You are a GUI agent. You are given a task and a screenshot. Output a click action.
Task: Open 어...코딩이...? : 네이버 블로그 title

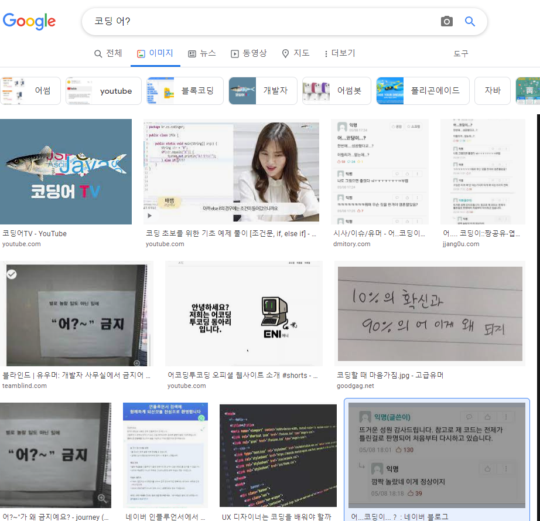point(399,516)
